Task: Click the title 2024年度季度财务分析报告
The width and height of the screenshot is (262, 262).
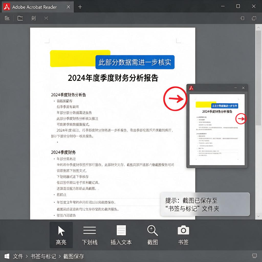Action: pyautogui.click(x=113, y=78)
